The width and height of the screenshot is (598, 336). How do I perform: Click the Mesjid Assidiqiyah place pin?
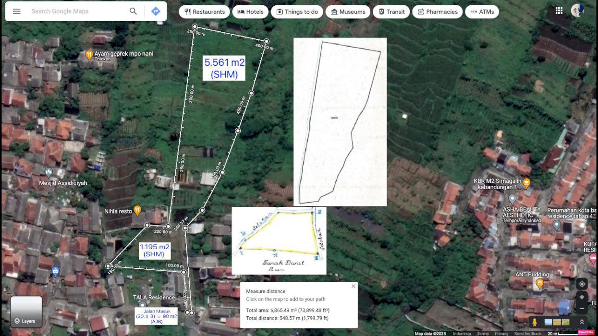pyautogui.click(x=48, y=173)
